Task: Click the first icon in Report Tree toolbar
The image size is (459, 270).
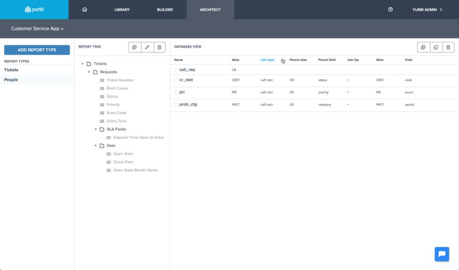Action: [x=134, y=47]
